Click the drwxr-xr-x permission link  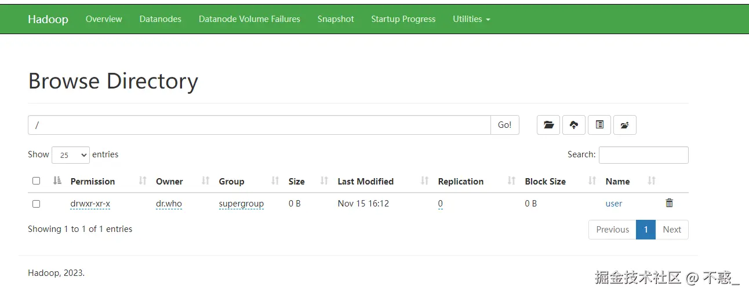coord(90,204)
